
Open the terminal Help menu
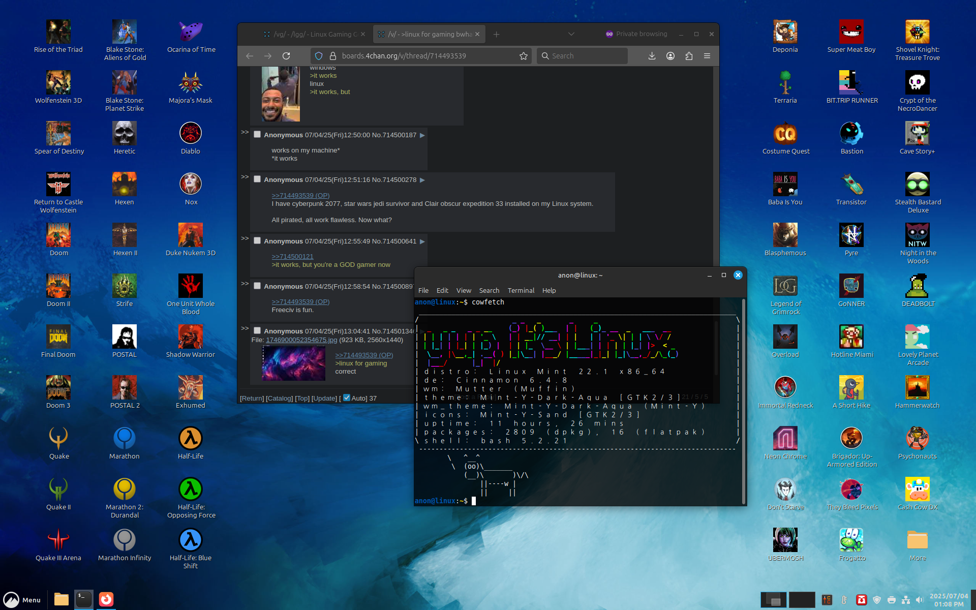(x=549, y=290)
